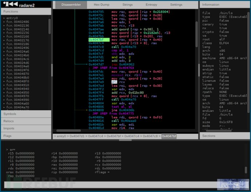Select function fcn.004024d6

coord(17,63)
